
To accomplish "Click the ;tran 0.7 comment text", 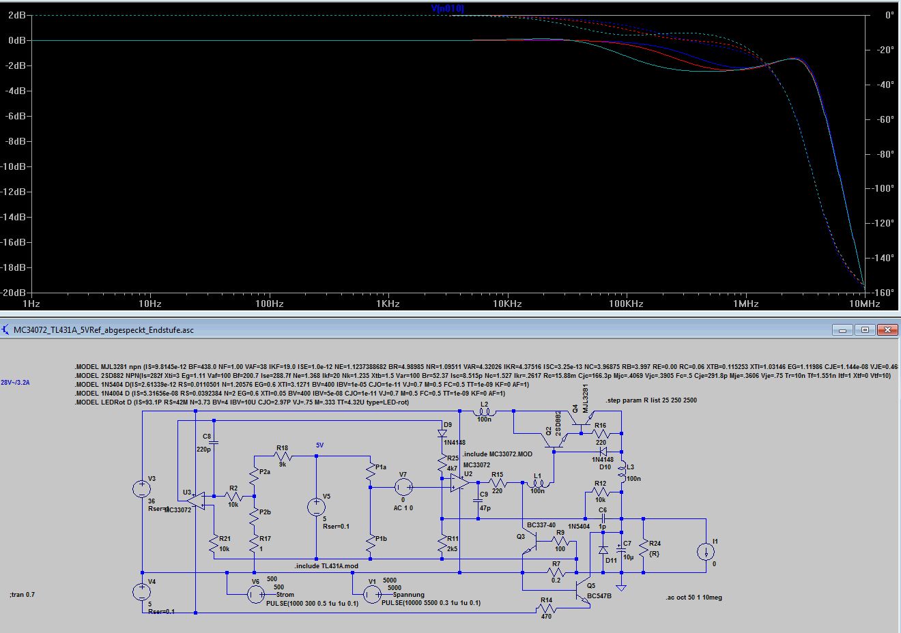I will (23, 595).
